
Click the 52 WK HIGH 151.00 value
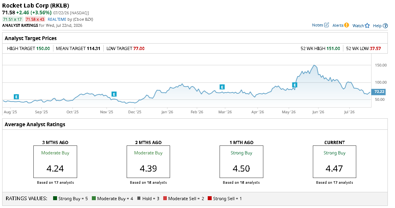333,48
